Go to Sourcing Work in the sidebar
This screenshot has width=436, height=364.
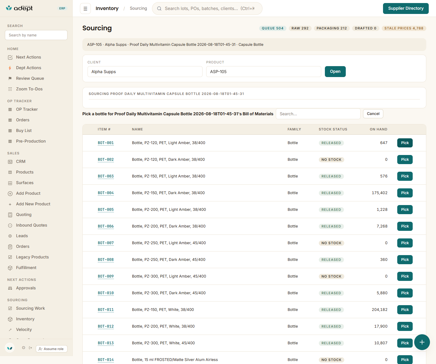click(x=30, y=308)
